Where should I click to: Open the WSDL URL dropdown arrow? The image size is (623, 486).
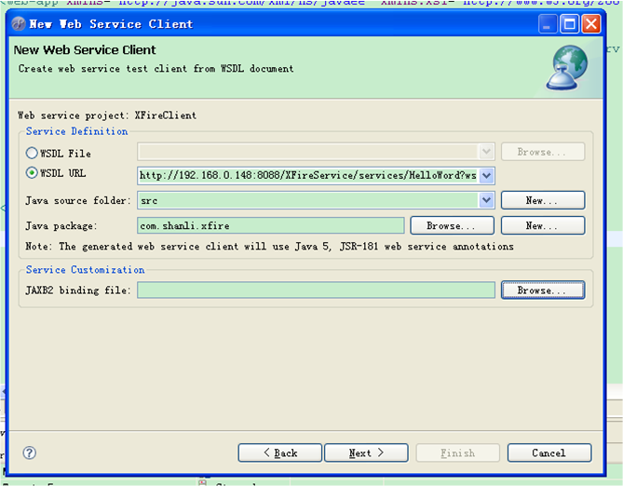[487, 175]
